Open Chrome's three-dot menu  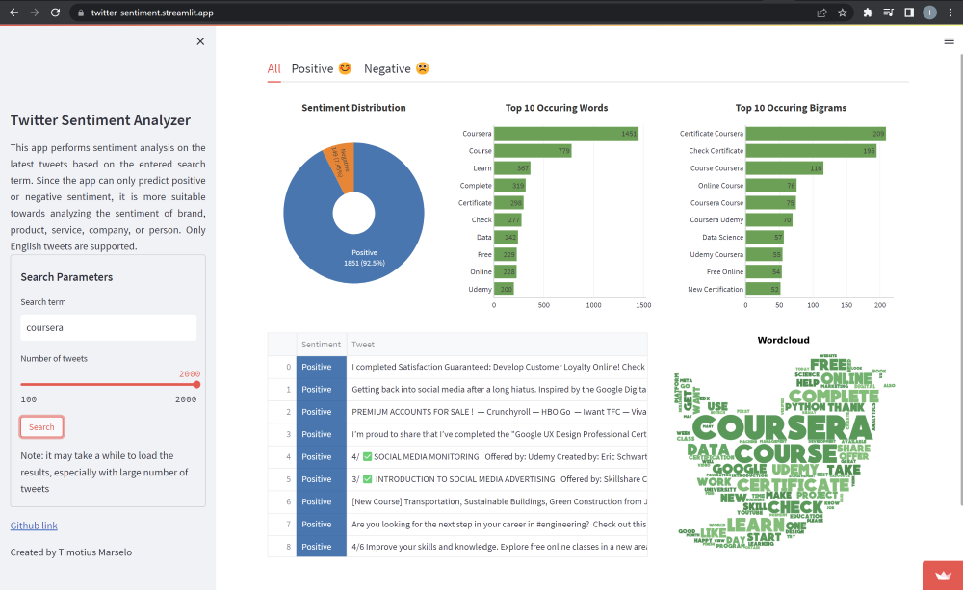[950, 13]
